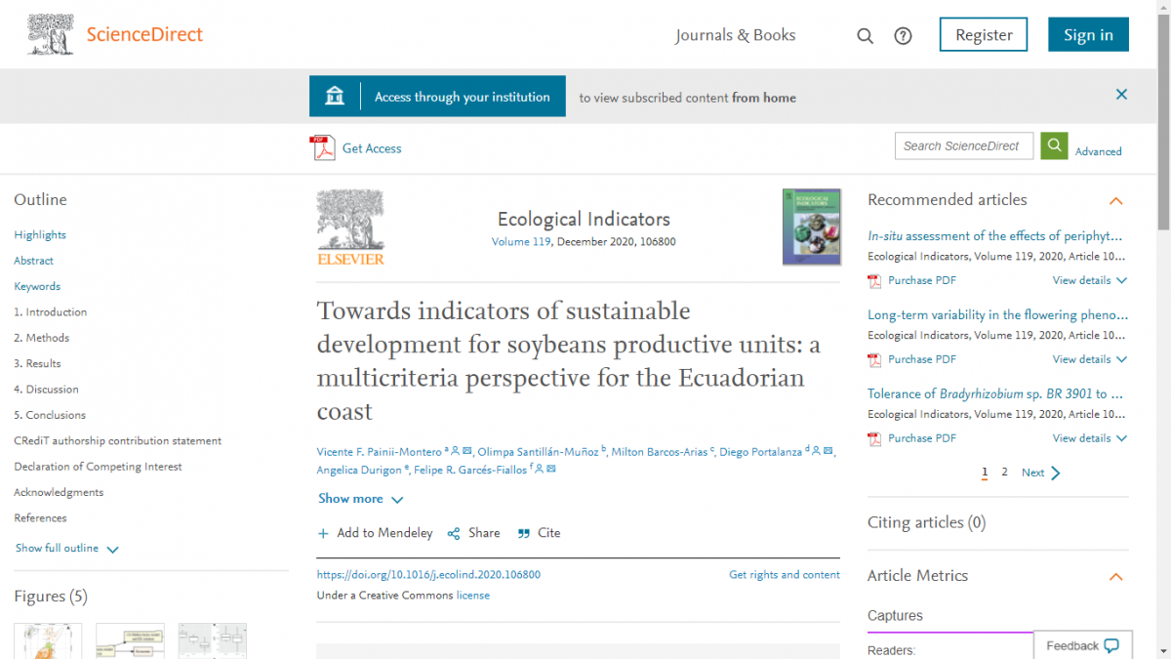Collapse the Recommended articles panel
1171x659 pixels.
point(1116,201)
